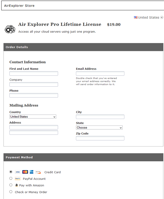
Task: Click the First and Last Name field
Action: point(34,73)
